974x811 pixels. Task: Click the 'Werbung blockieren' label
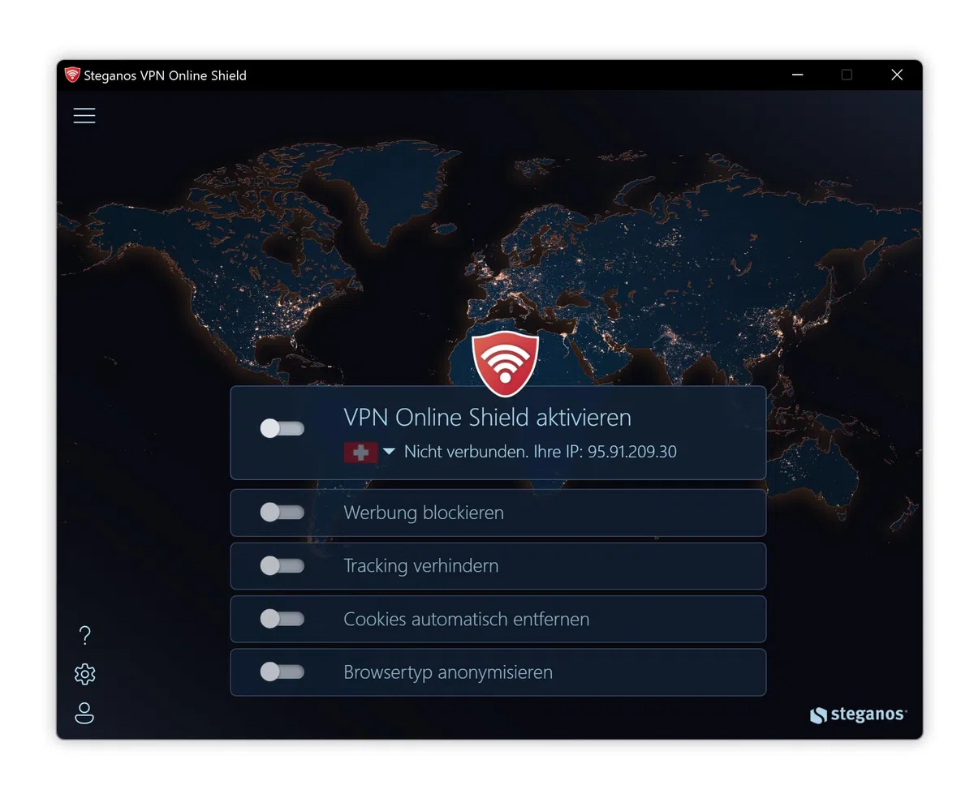tap(424, 513)
